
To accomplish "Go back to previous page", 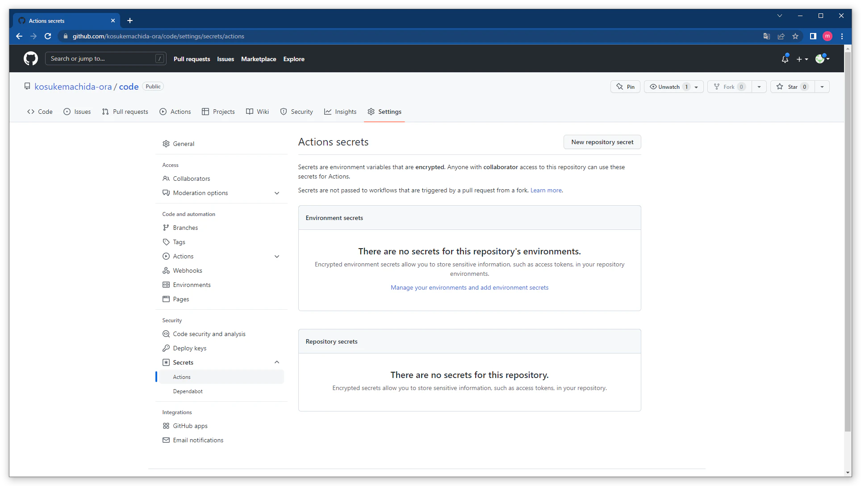I will tap(19, 36).
